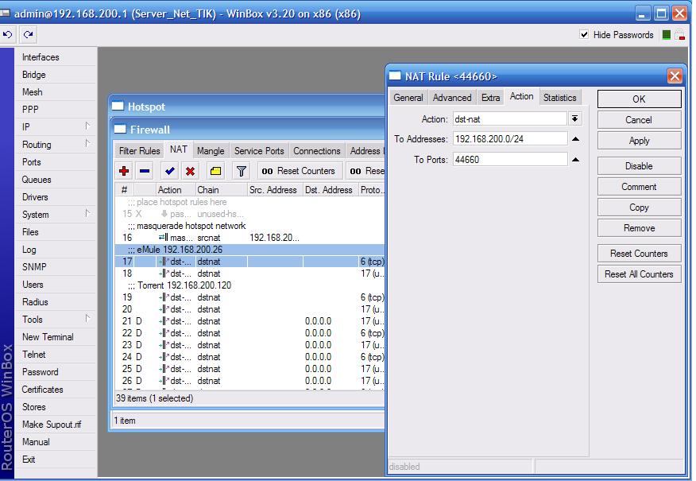Screen dimensions: 696x481
Task: Click the Copy button
Action: (639, 208)
